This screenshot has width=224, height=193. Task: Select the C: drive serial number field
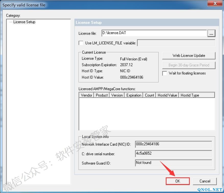pyautogui.click(x=173, y=154)
